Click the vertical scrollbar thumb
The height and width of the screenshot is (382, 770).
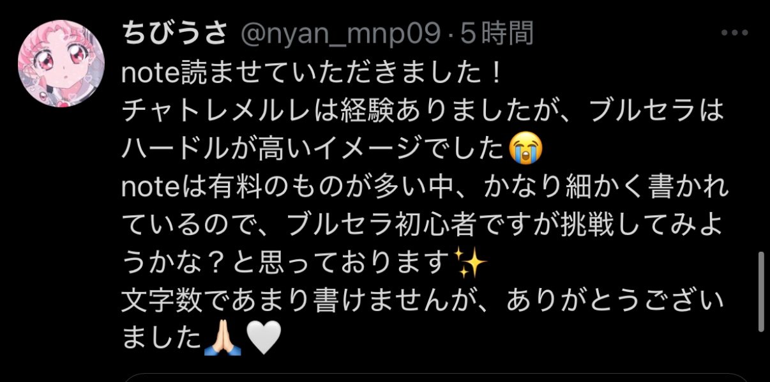point(761,292)
